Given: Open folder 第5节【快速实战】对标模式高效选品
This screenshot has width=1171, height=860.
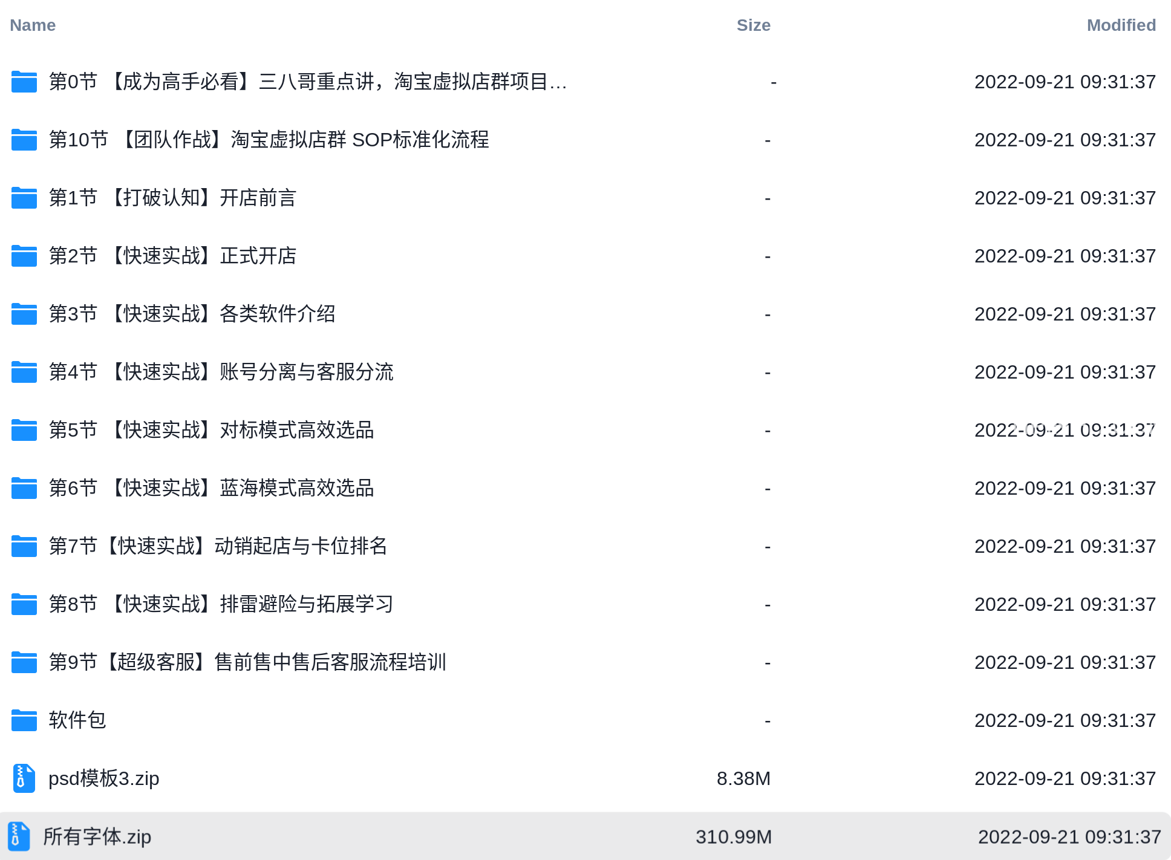Looking at the screenshot, I should click(211, 430).
